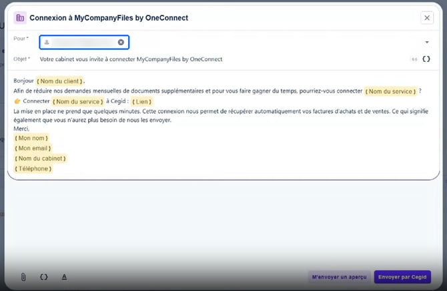Select the Nom du client placeholder
This screenshot has width=447, height=291.
point(59,81)
